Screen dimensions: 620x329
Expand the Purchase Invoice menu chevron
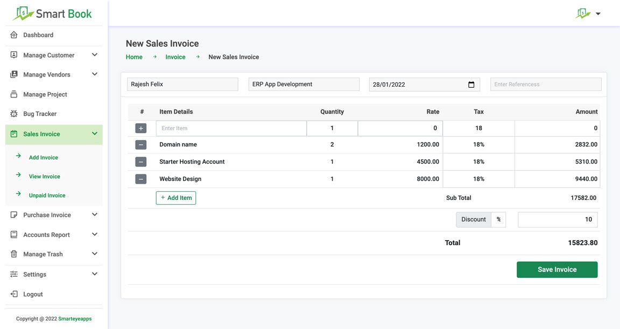(x=95, y=215)
